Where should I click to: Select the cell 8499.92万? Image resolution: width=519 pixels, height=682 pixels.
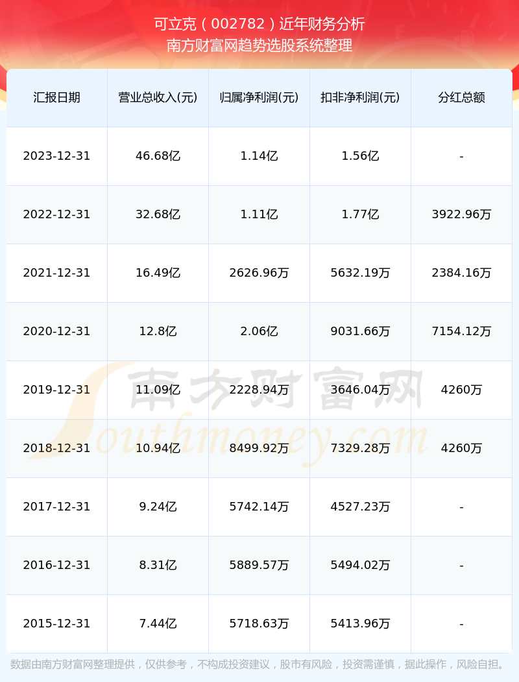tap(259, 448)
